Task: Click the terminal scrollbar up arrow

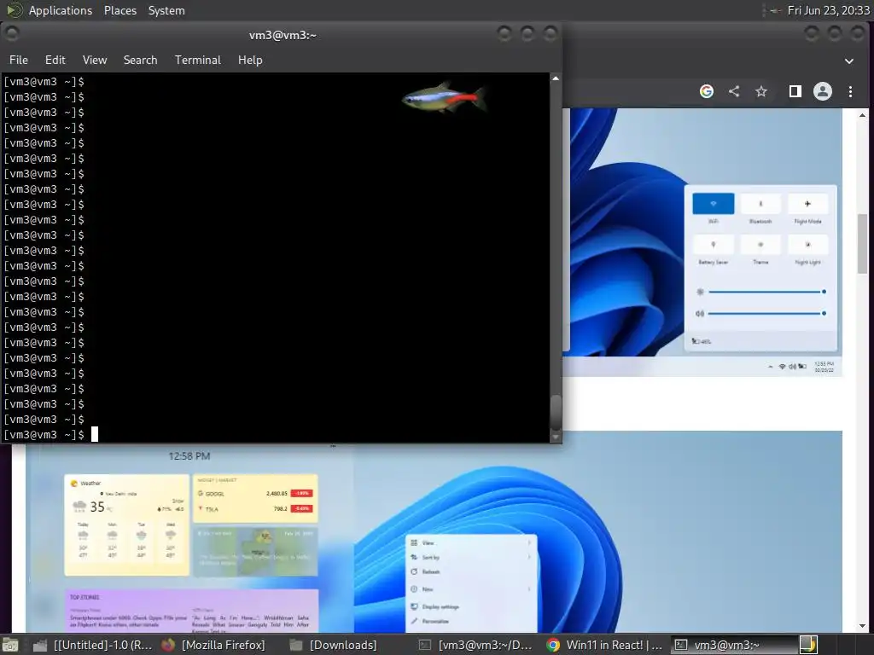Action: pos(555,78)
